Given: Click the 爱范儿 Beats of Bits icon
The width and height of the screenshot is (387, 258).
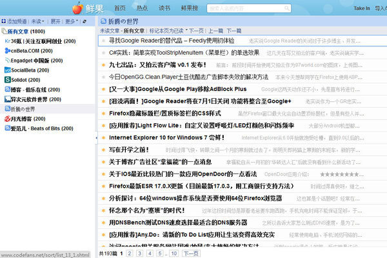Looking at the screenshot, I should [7, 128].
